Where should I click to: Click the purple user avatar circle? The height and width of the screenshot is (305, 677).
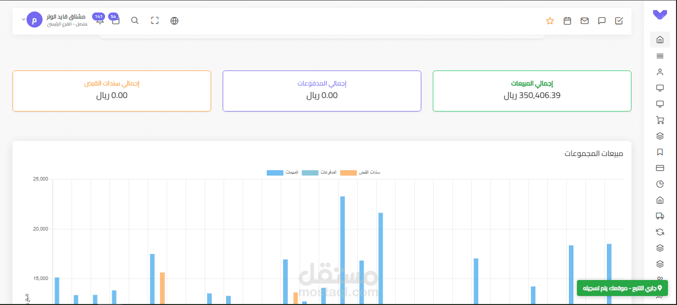coord(35,20)
